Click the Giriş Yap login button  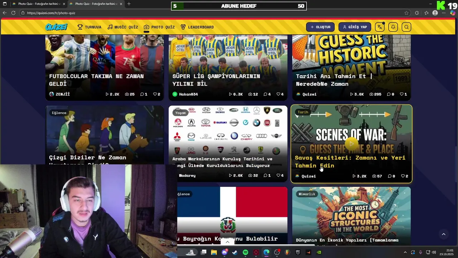355,27
